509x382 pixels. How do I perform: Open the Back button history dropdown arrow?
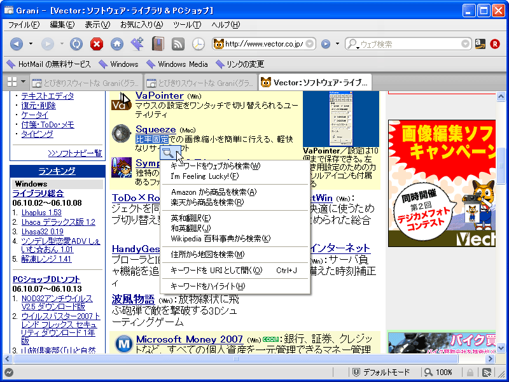31,43
